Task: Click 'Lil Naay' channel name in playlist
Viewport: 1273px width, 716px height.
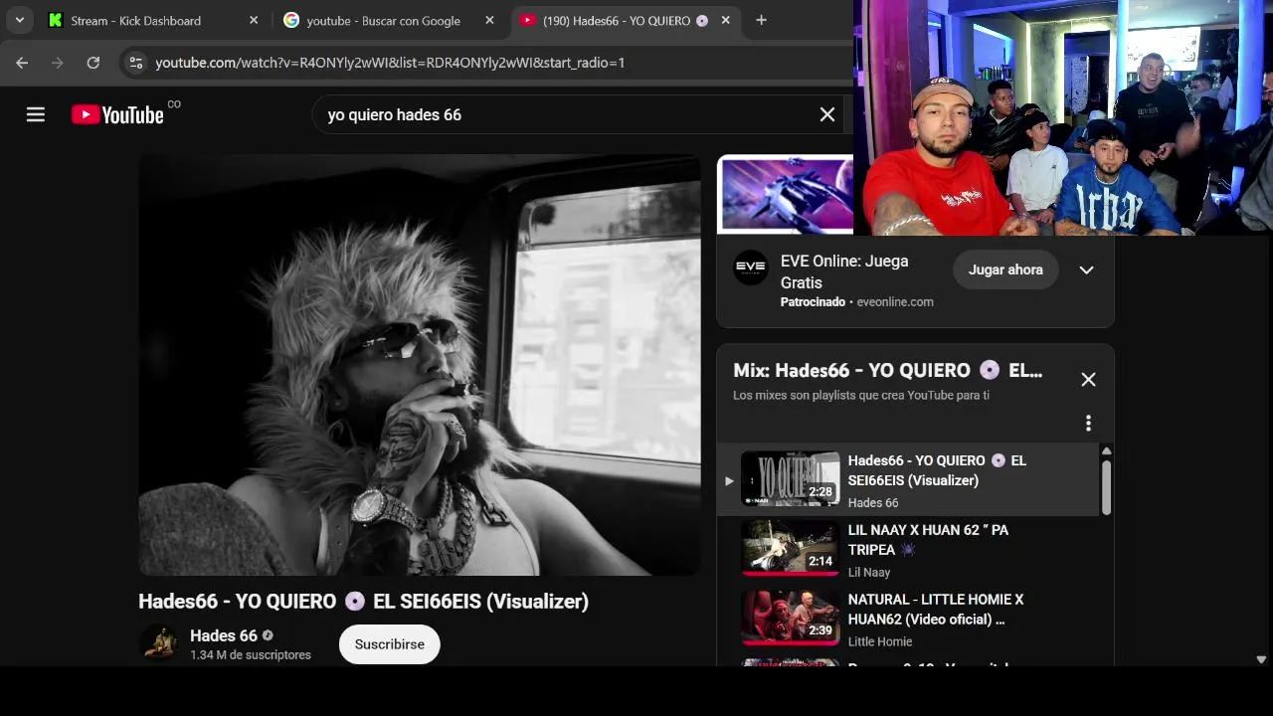Action: (869, 573)
